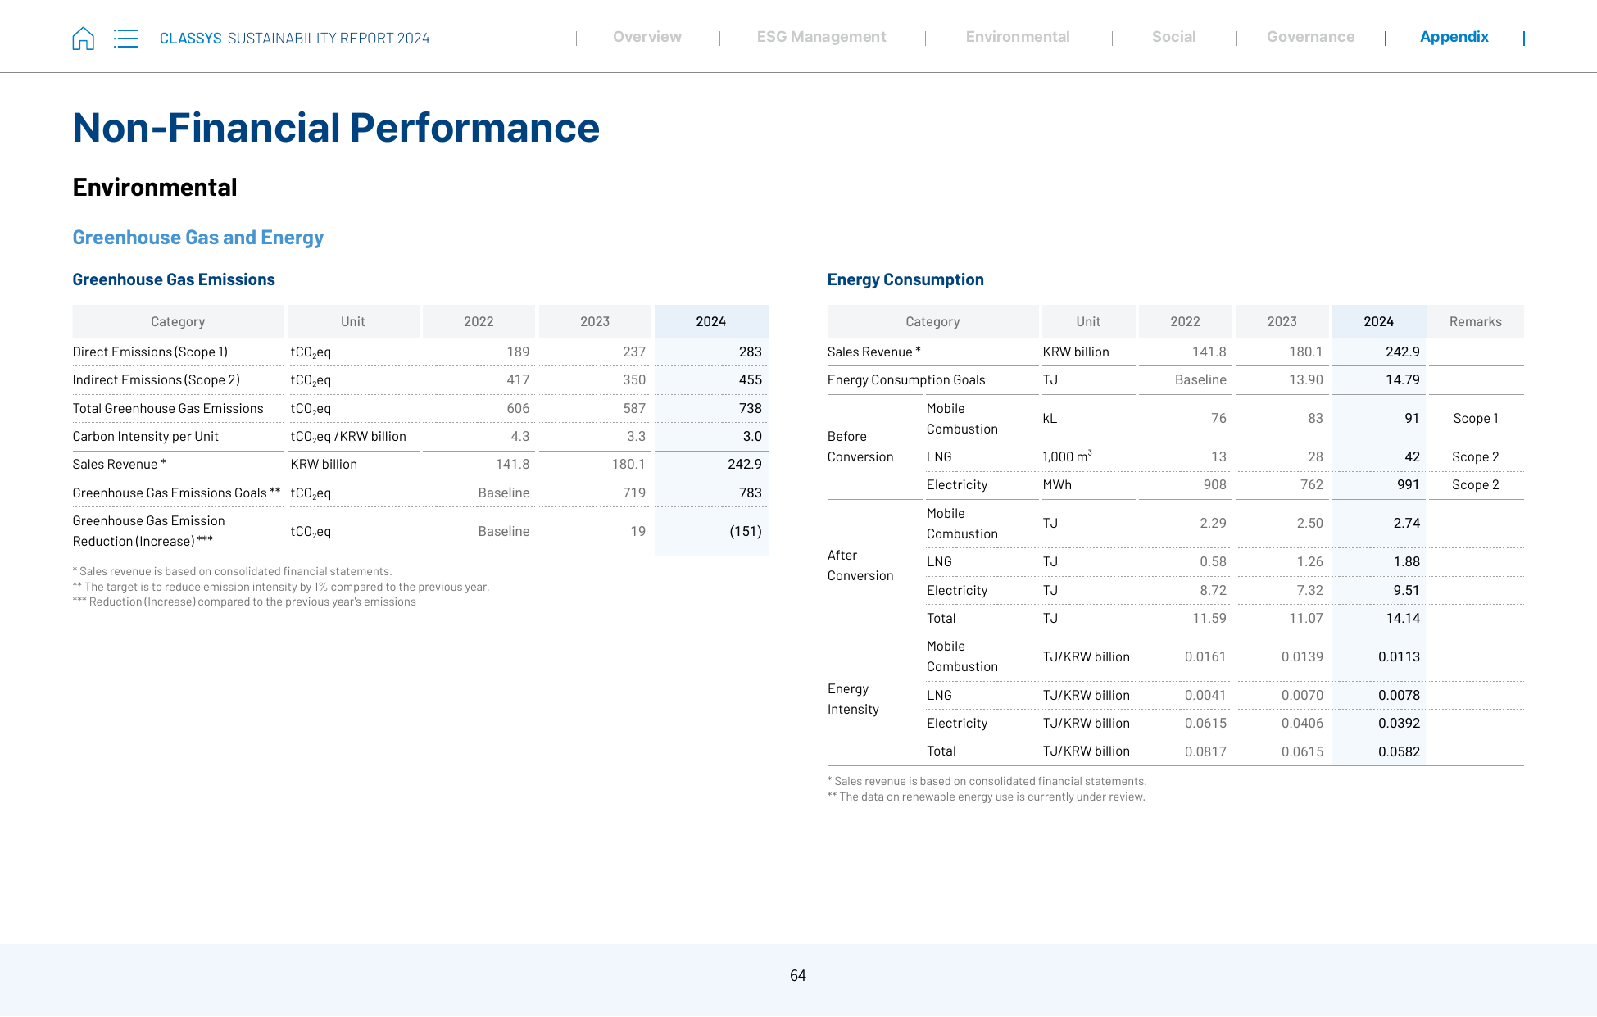Switch to the Environmental tab

pyautogui.click(x=1018, y=37)
